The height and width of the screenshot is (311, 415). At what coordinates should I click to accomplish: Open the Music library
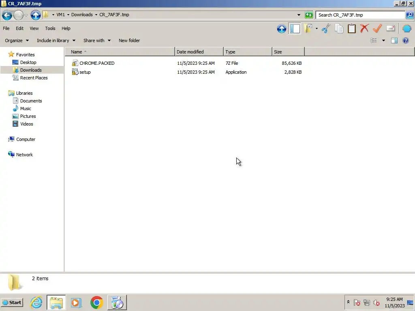tap(26, 109)
